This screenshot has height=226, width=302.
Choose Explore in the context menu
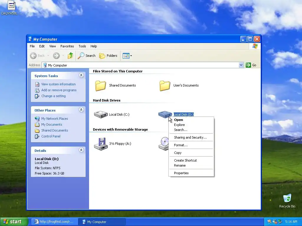point(191,125)
